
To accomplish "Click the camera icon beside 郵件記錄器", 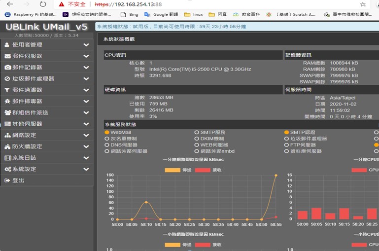I will tap(7, 68).
